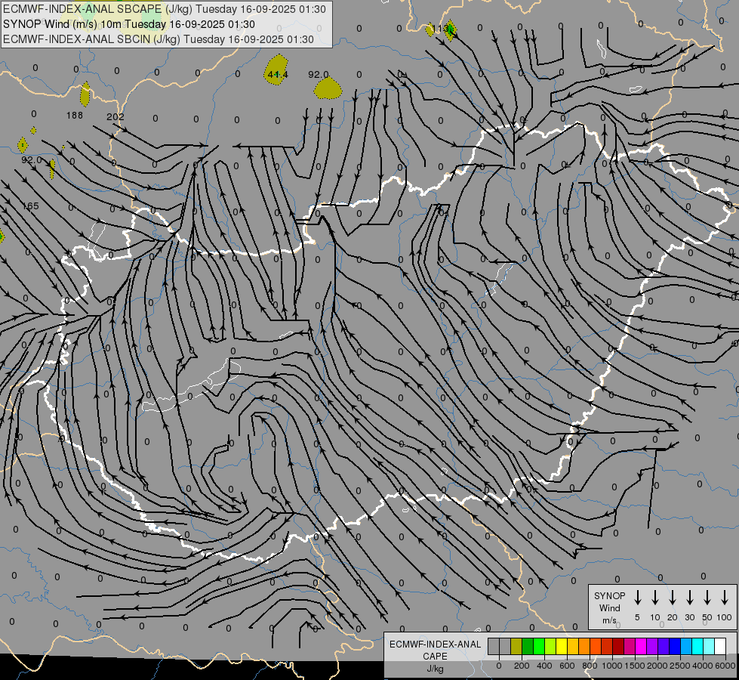Click the SYNOP Wind 10m title line
Image resolution: width=739 pixels, height=680 pixels.
[x=128, y=24]
